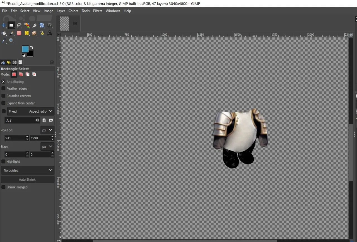357x242 pixels.
Task: Select the Unified Transform tool
Action: tap(42, 25)
